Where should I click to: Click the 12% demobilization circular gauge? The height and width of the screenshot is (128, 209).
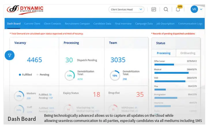[69, 75]
